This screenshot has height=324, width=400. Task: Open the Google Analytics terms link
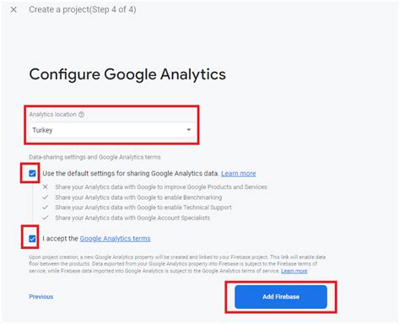(x=115, y=239)
